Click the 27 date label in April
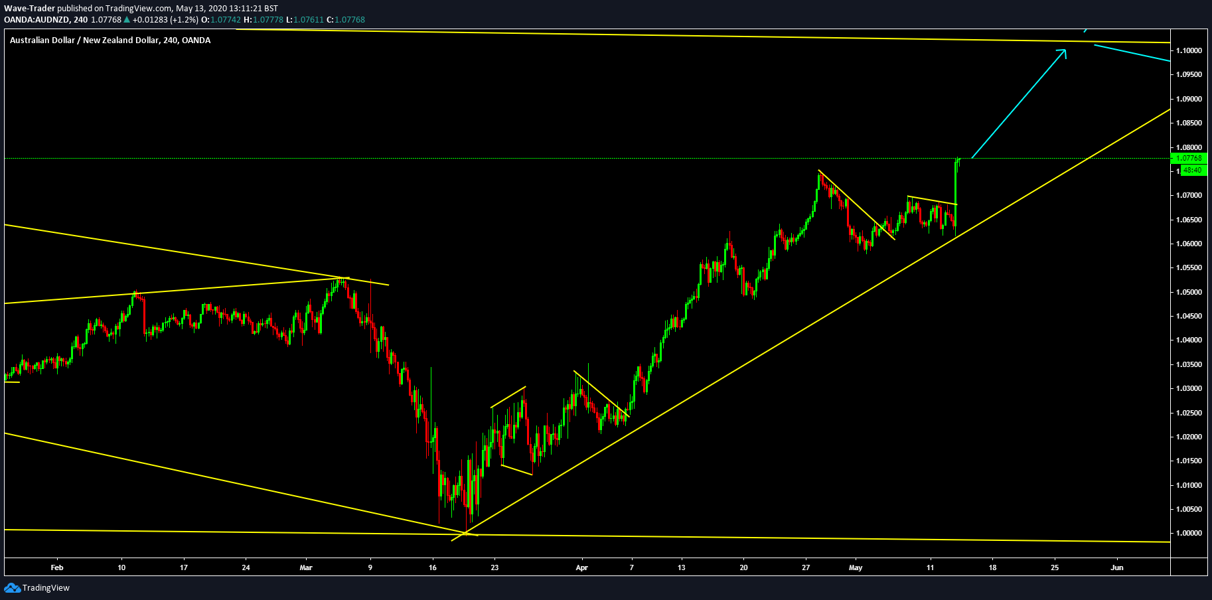 pyautogui.click(x=806, y=567)
